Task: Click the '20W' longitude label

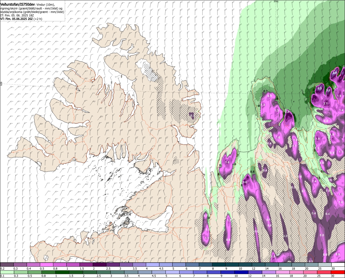Action: (275, 1)
